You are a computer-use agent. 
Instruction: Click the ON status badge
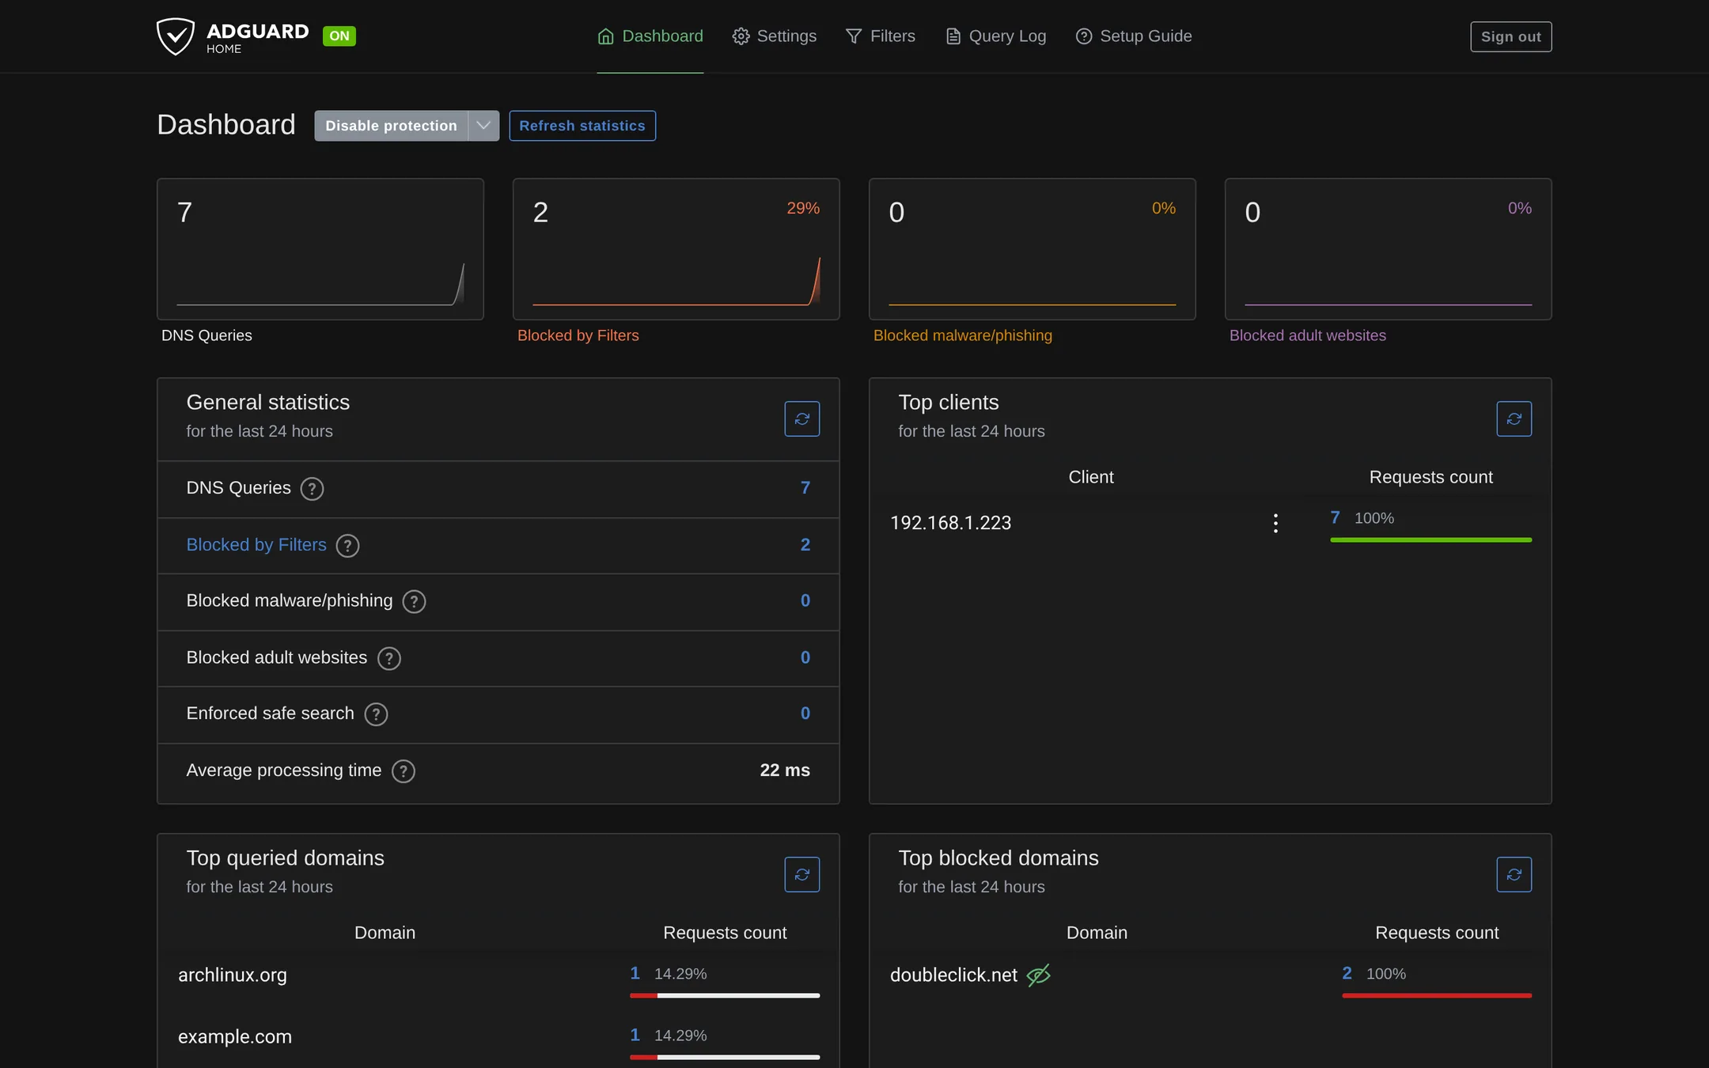[339, 36]
